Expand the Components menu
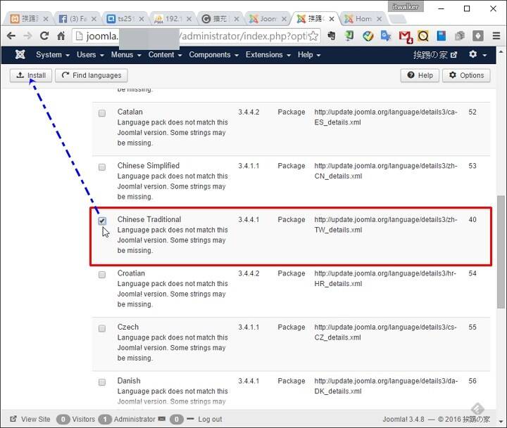Image resolution: width=507 pixels, height=428 pixels. 214,55
